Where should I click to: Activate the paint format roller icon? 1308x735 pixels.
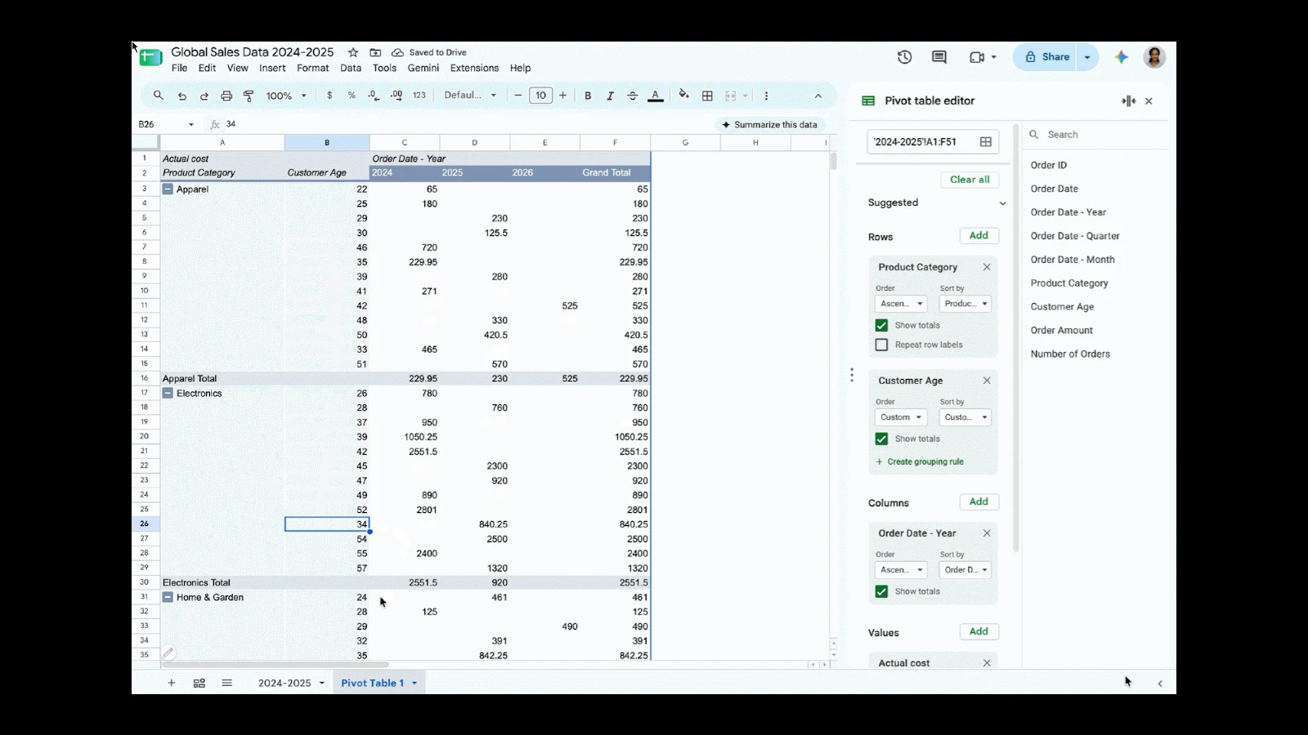[x=249, y=96]
